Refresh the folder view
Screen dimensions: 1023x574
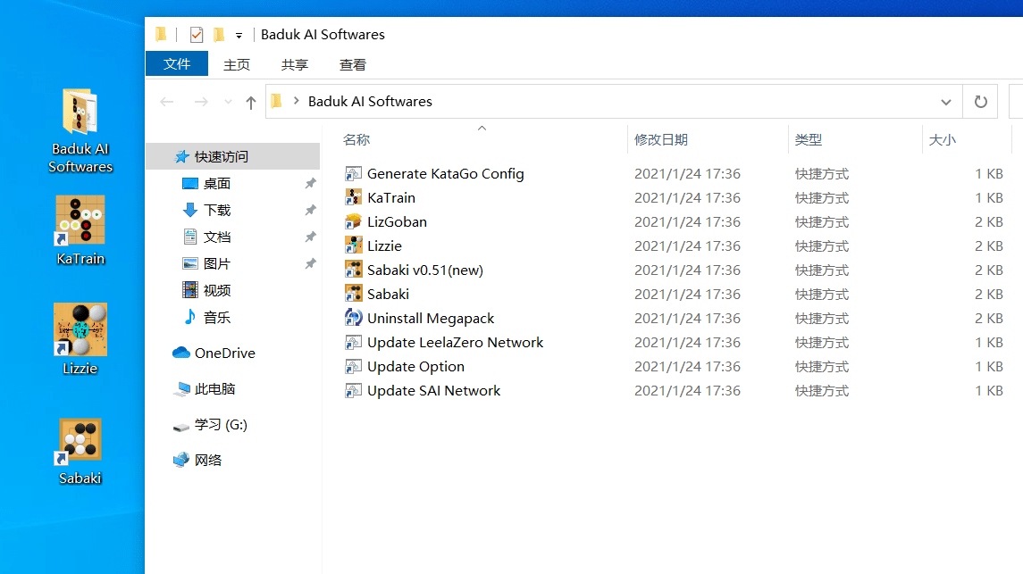point(981,102)
